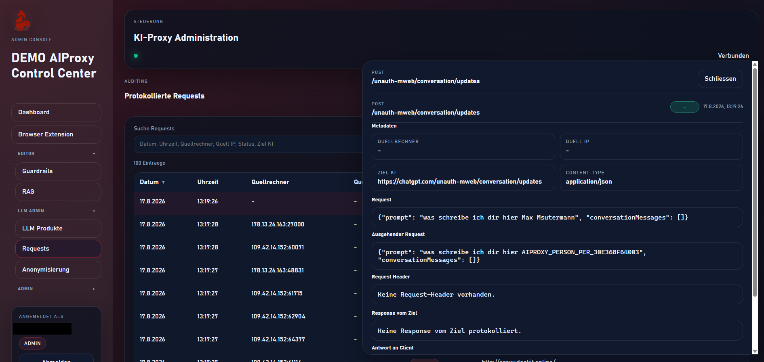Click scroll up arrow in details panel
Viewport: 764px width, 362px height.
pyautogui.click(x=755, y=64)
